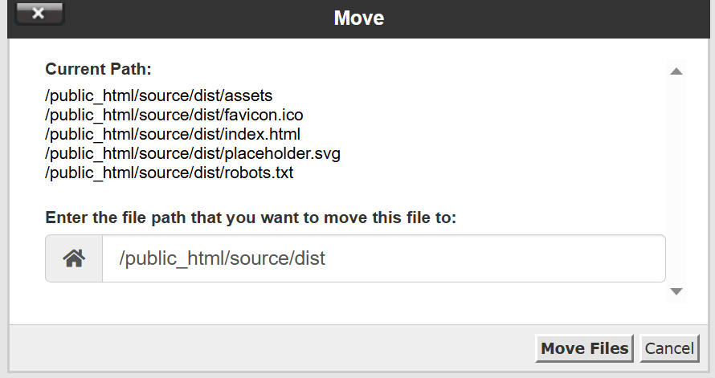Select the robots.txt path line

pyautogui.click(x=170, y=173)
